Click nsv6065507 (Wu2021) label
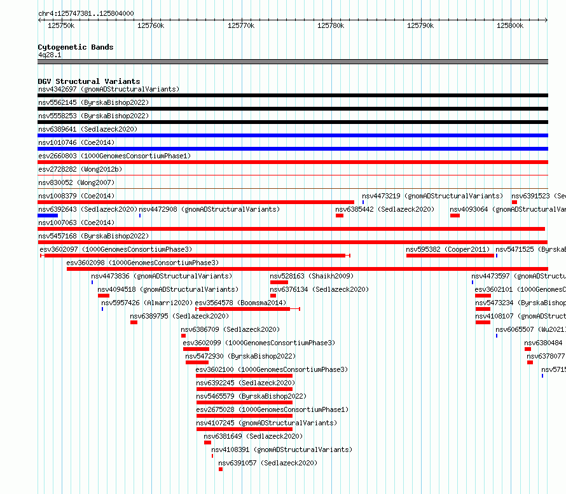Image resolution: width=566 pixels, height=494 pixels. coord(530,329)
